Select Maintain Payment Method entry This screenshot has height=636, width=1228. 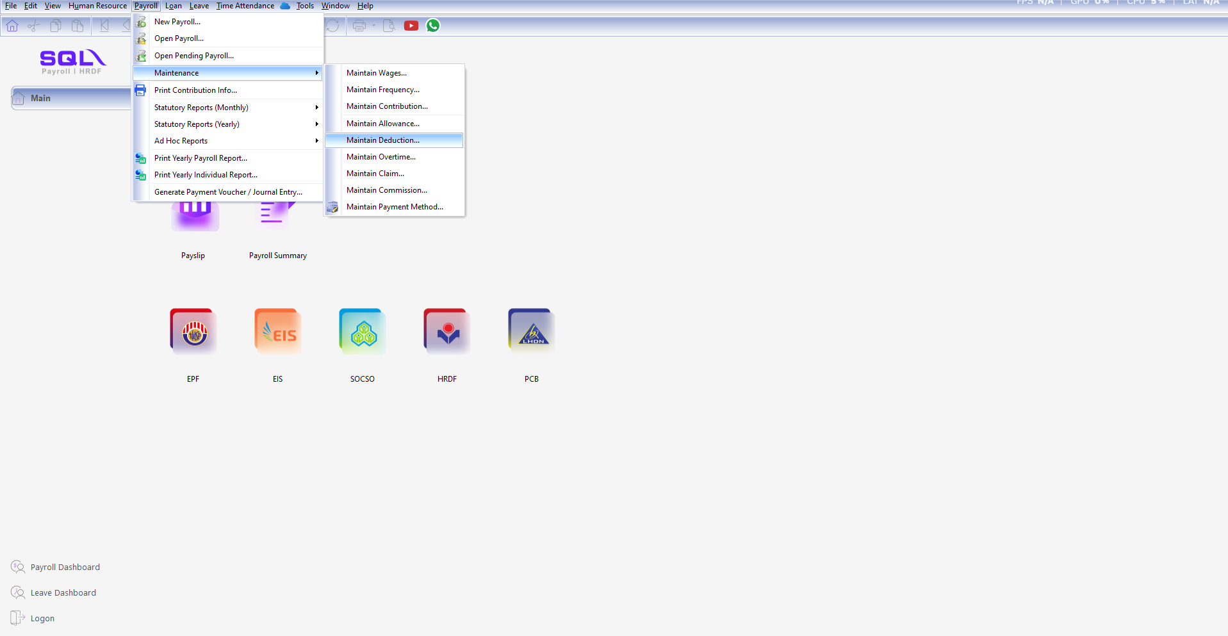tap(395, 207)
